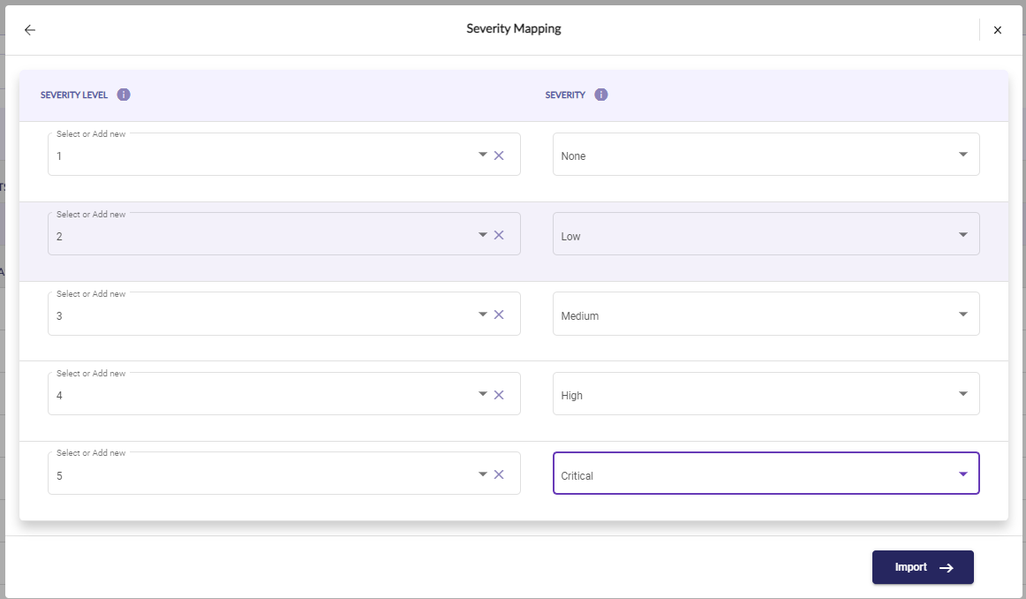Open the Low severity dropdown
This screenshot has width=1026, height=599.
pos(766,234)
